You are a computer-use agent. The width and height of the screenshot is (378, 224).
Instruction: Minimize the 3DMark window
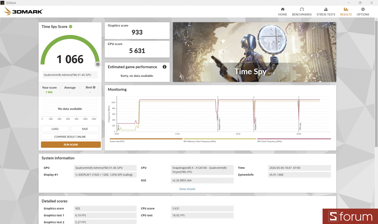349,3
